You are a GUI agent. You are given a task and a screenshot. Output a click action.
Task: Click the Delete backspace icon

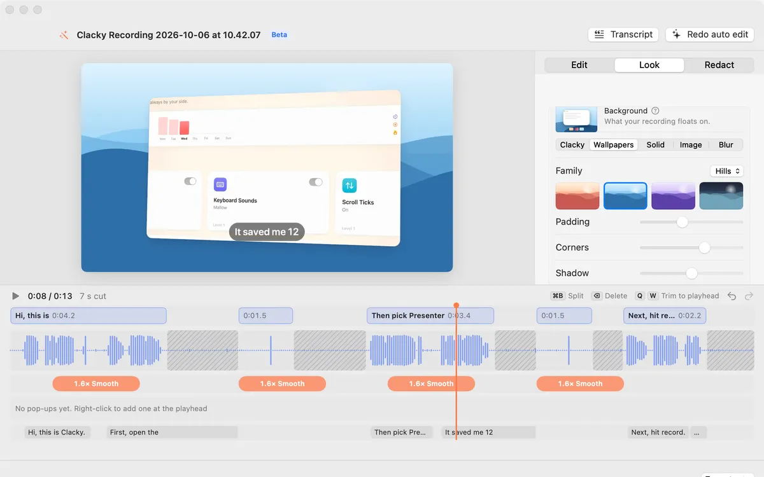pos(597,296)
